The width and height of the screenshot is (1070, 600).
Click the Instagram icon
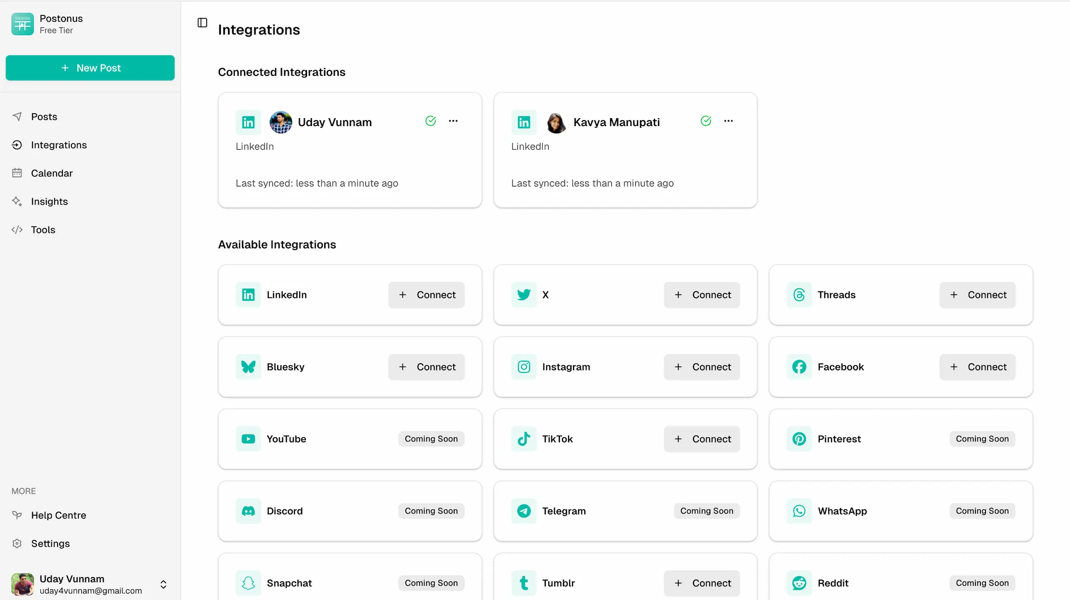pyautogui.click(x=524, y=367)
